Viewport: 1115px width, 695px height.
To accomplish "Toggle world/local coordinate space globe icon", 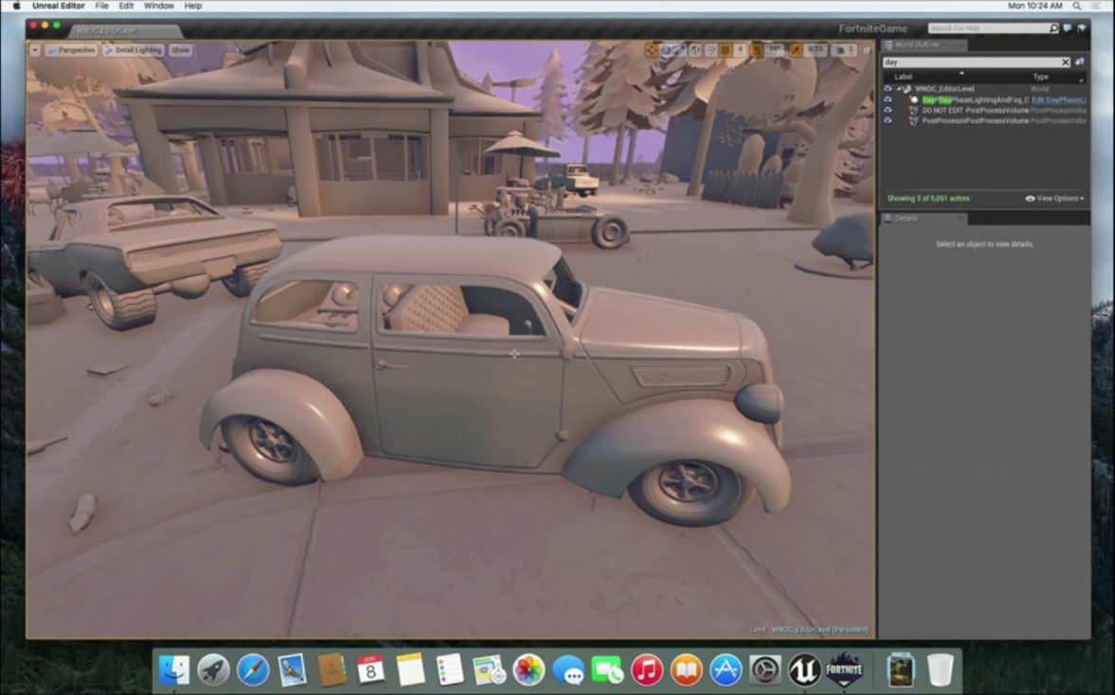I will 695,50.
